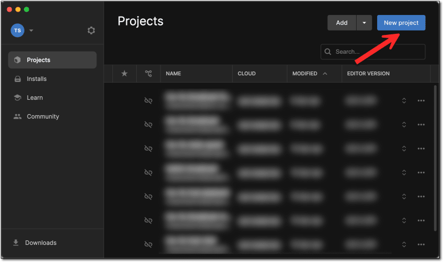This screenshot has height=262, width=443.
Task: Change the first project's editor version selector
Action: [x=404, y=100]
